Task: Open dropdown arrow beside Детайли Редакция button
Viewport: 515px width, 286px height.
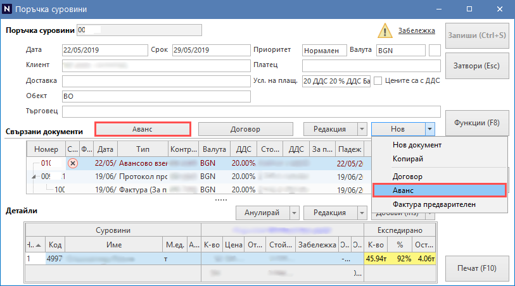Action: [x=362, y=213]
